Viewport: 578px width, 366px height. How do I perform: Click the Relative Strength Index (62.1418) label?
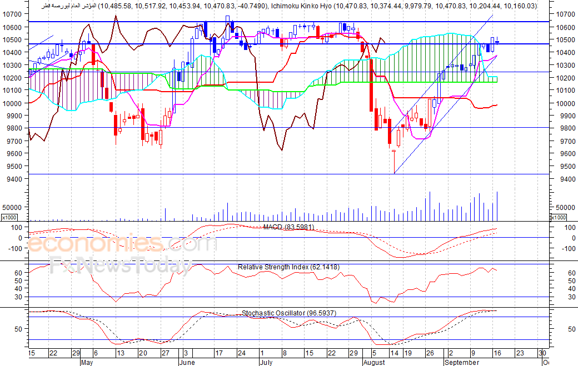point(288,267)
